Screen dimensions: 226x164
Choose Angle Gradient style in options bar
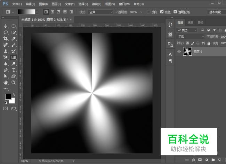click(x=59, y=12)
